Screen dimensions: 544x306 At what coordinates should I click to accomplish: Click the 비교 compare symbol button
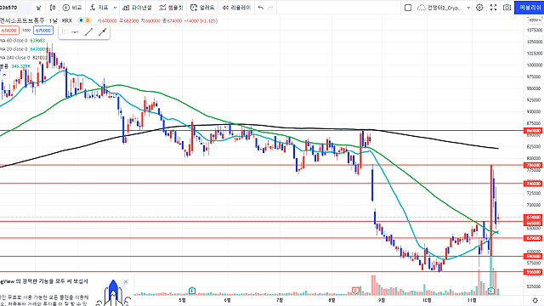point(72,8)
